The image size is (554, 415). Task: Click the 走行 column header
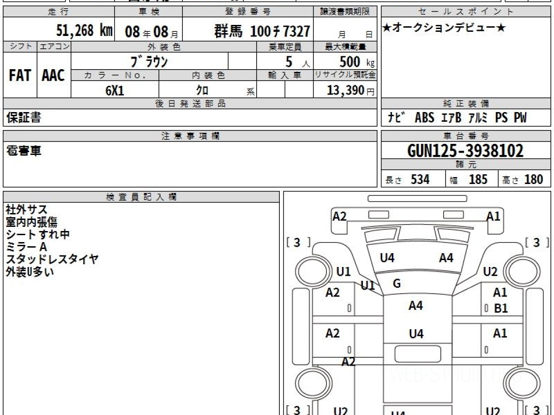pyautogui.click(x=58, y=12)
